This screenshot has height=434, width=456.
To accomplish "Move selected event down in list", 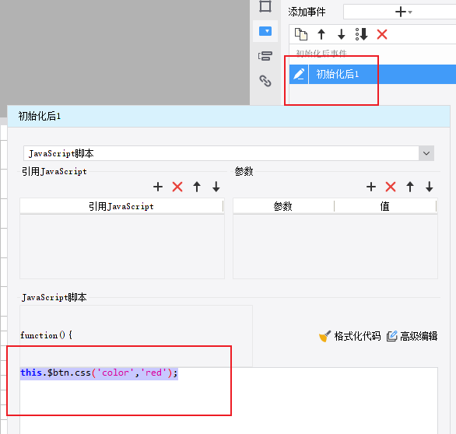I will [341, 34].
